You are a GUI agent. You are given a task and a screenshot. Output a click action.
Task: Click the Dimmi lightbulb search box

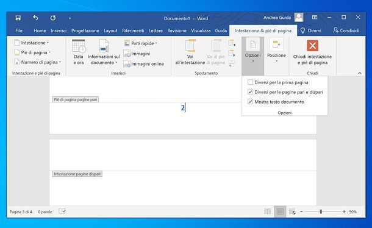click(x=311, y=30)
